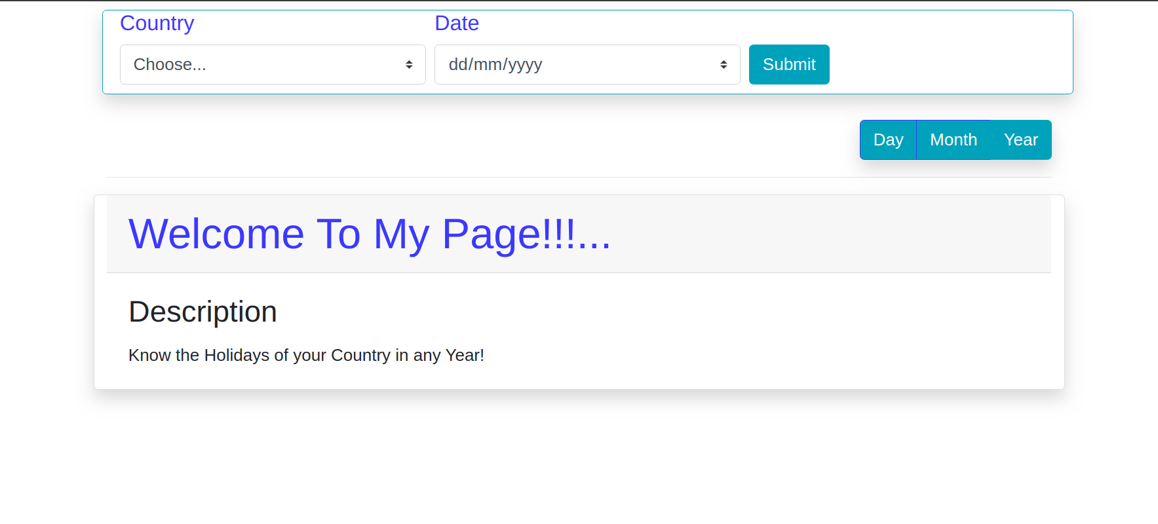Viewport: 1158px width, 524px height.
Task: Click the up-down arrow icon in Date select
Action: click(x=724, y=64)
